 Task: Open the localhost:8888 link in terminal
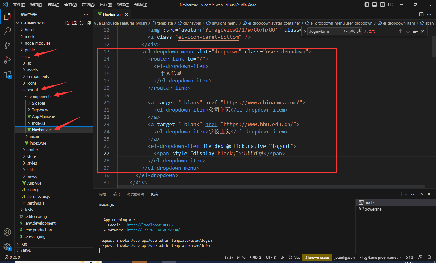point(150,225)
